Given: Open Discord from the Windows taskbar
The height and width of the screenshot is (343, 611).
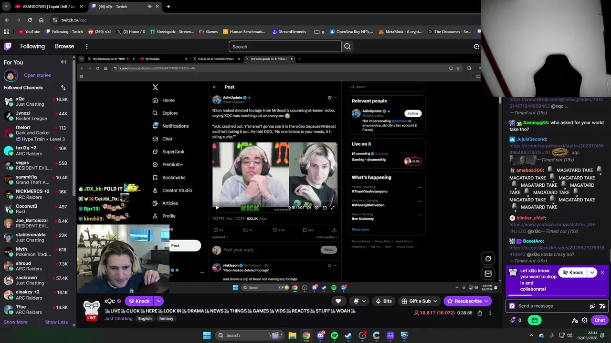Looking at the screenshot, I should click(320, 335).
